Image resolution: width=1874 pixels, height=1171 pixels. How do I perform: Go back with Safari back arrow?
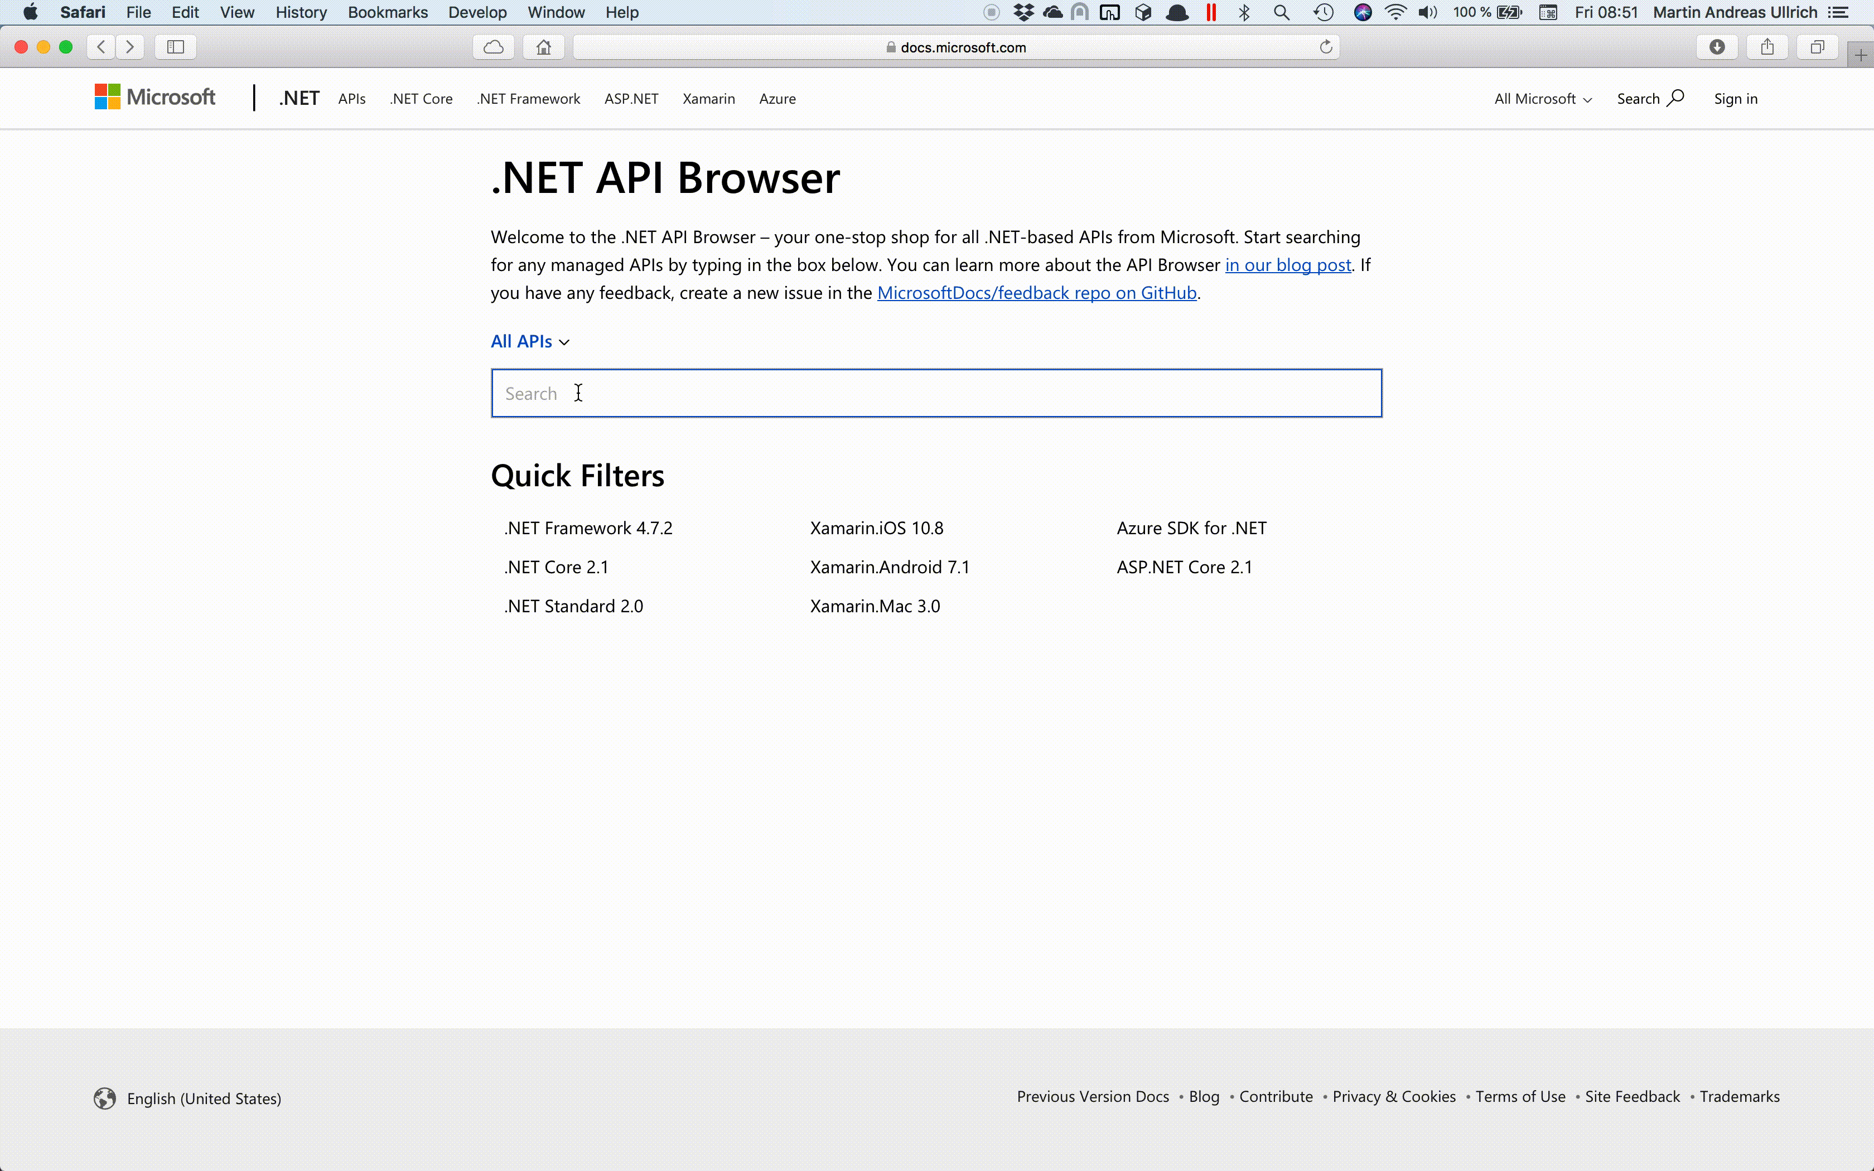click(102, 47)
